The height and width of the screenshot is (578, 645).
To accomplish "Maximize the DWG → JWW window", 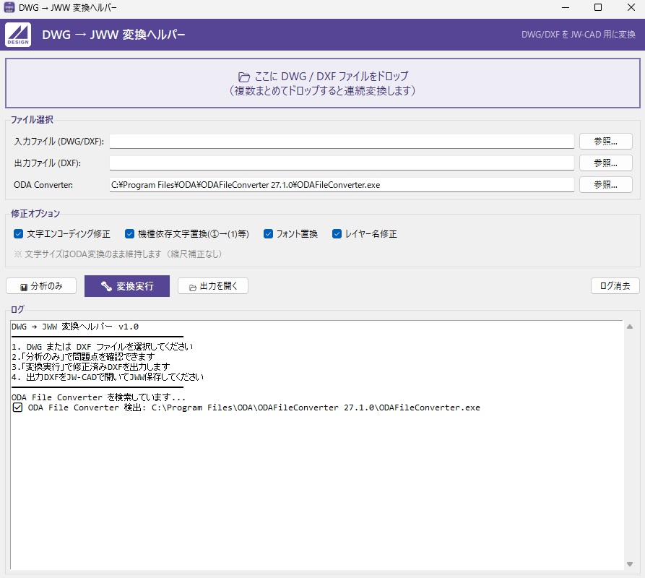I will coord(598,7).
